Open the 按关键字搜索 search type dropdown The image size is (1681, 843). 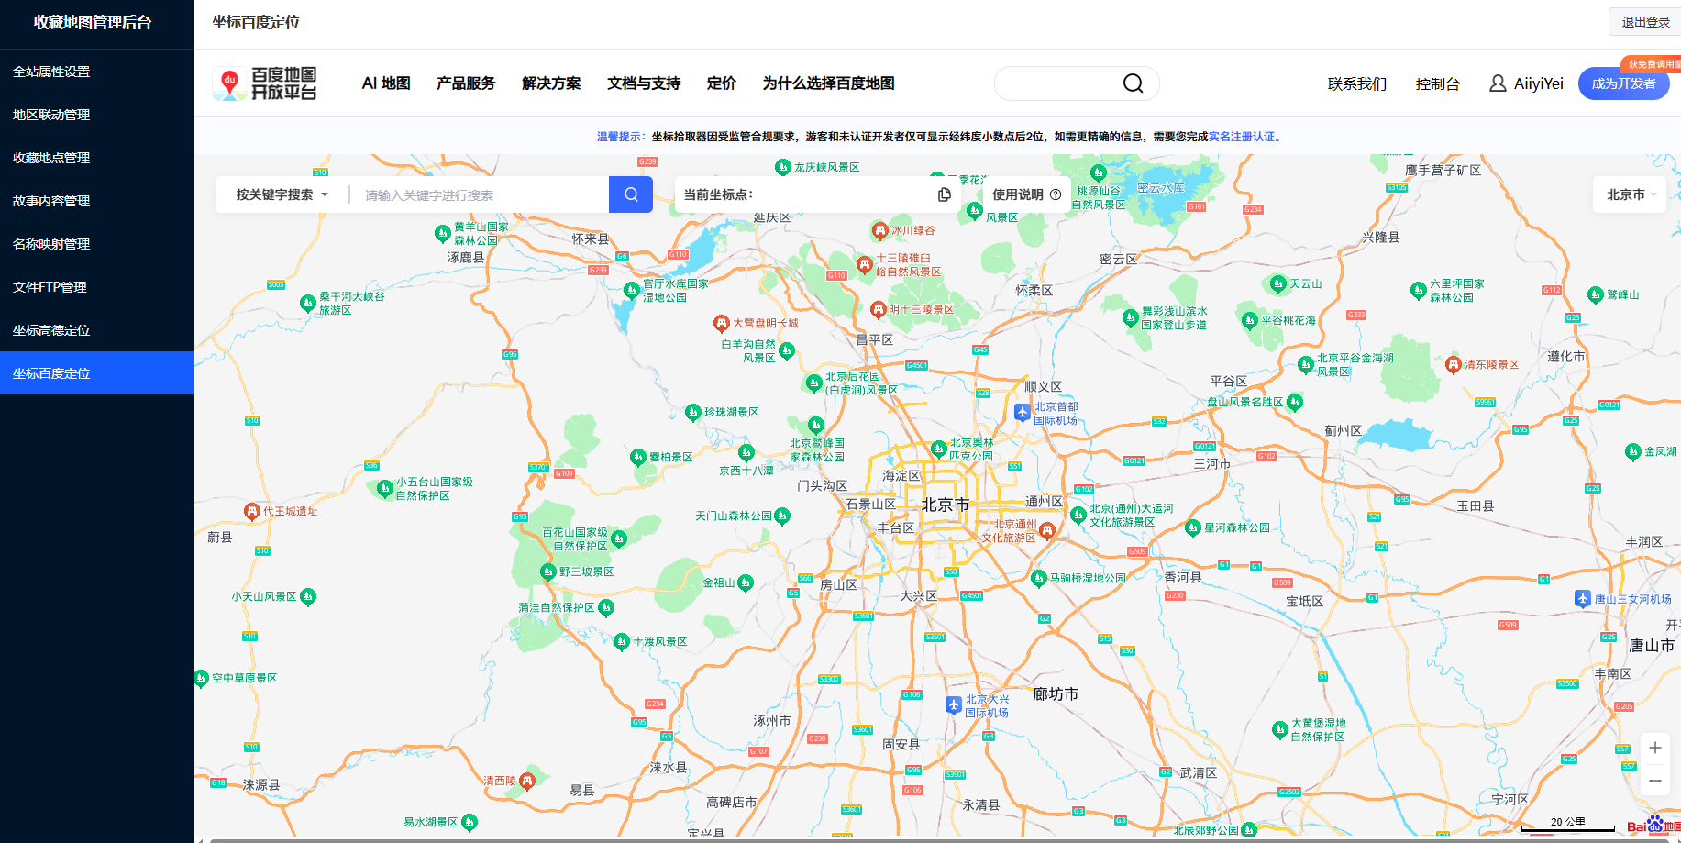coord(282,194)
